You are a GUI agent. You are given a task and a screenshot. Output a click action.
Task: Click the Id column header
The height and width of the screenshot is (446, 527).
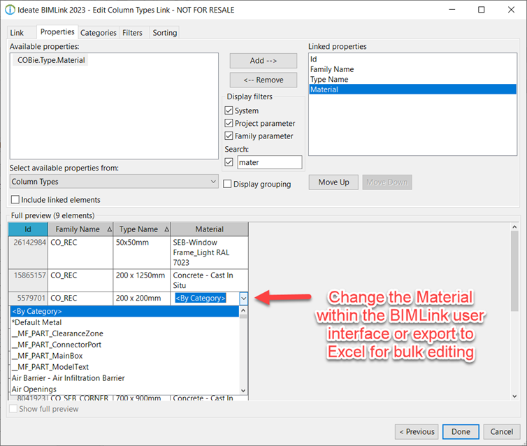click(28, 229)
